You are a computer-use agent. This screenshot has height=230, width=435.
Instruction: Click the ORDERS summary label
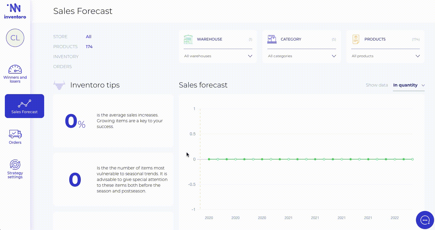pyautogui.click(x=63, y=67)
